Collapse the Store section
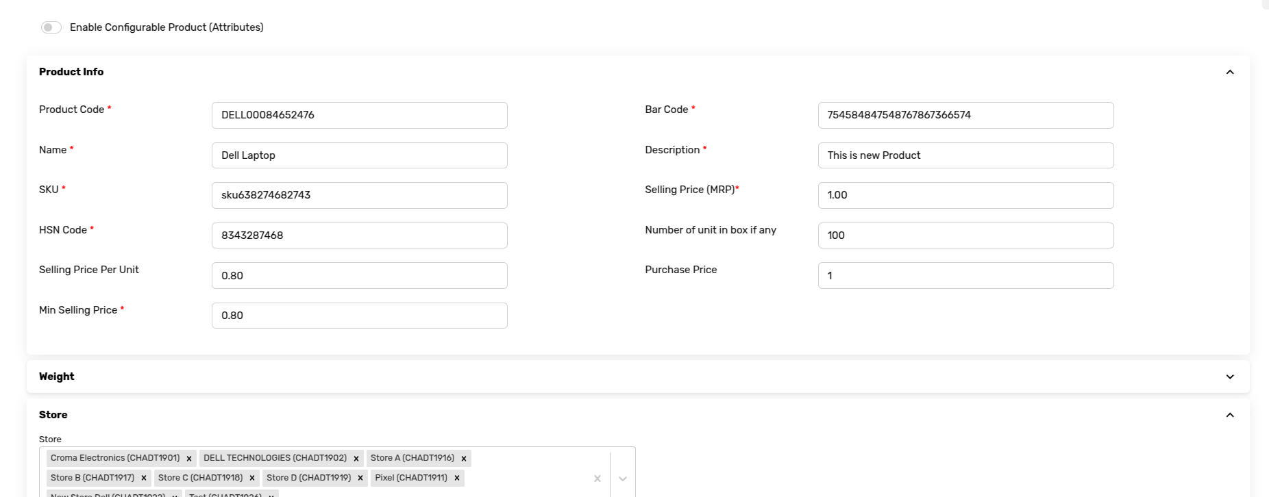 pyautogui.click(x=1230, y=415)
